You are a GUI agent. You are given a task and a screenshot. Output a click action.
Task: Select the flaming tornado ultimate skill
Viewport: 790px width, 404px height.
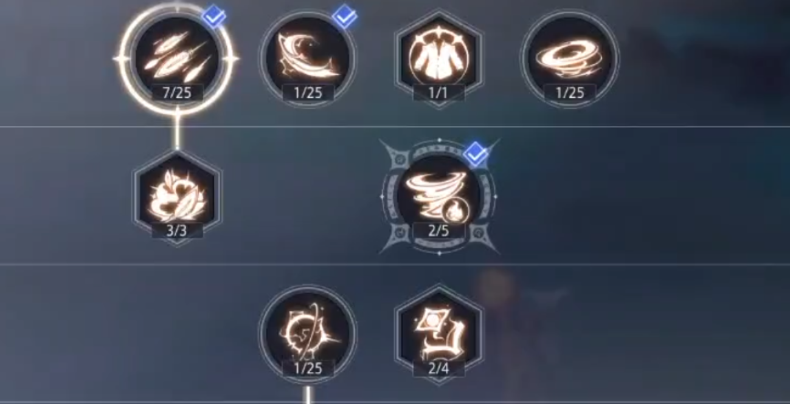[438, 197]
